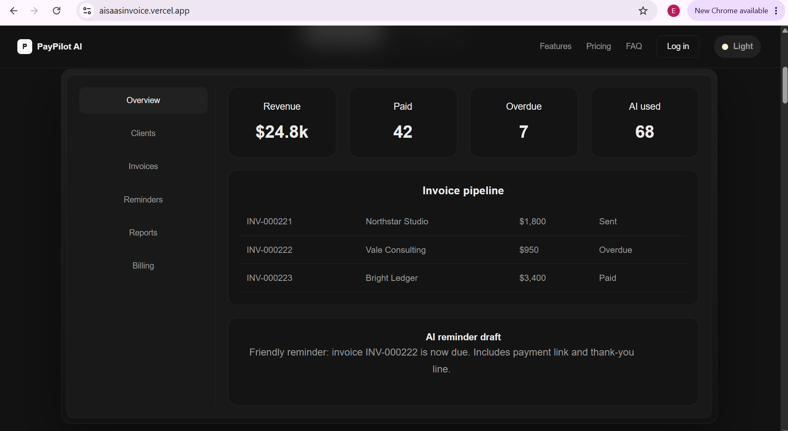Click the Friendly reminder draft text
Screen dimensions: 788x431
442,360
